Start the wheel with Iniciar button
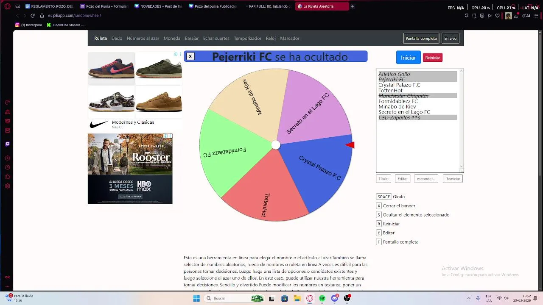The image size is (543, 305). click(x=408, y=57)
